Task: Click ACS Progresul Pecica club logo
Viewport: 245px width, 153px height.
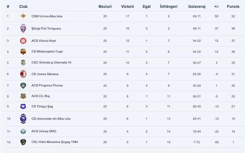Action: coord(23,85)
